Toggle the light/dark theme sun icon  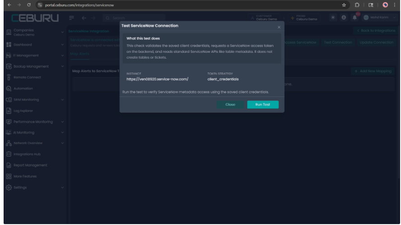[333, 18]
